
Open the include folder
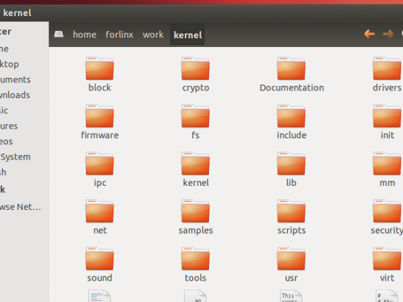[292, 117]
